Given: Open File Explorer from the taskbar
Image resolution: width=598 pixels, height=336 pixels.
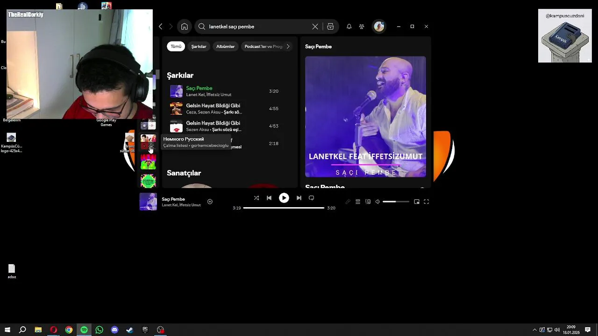Looking at the screenshot, I should click(x=38, y=330).
